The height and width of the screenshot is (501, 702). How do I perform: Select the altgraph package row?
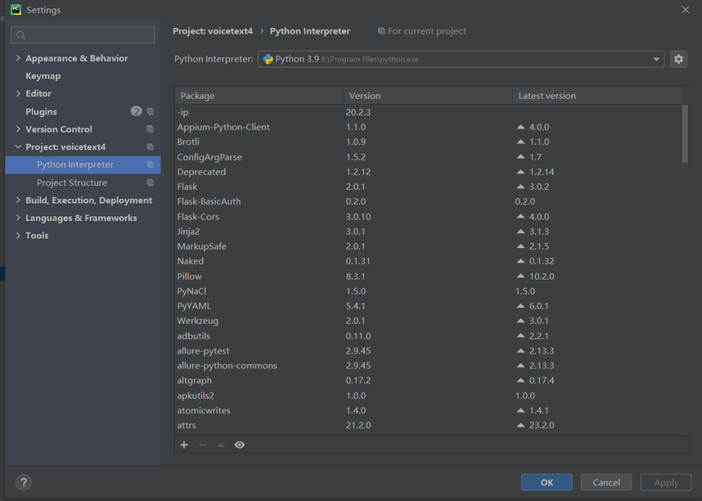(x=428, y=381)
